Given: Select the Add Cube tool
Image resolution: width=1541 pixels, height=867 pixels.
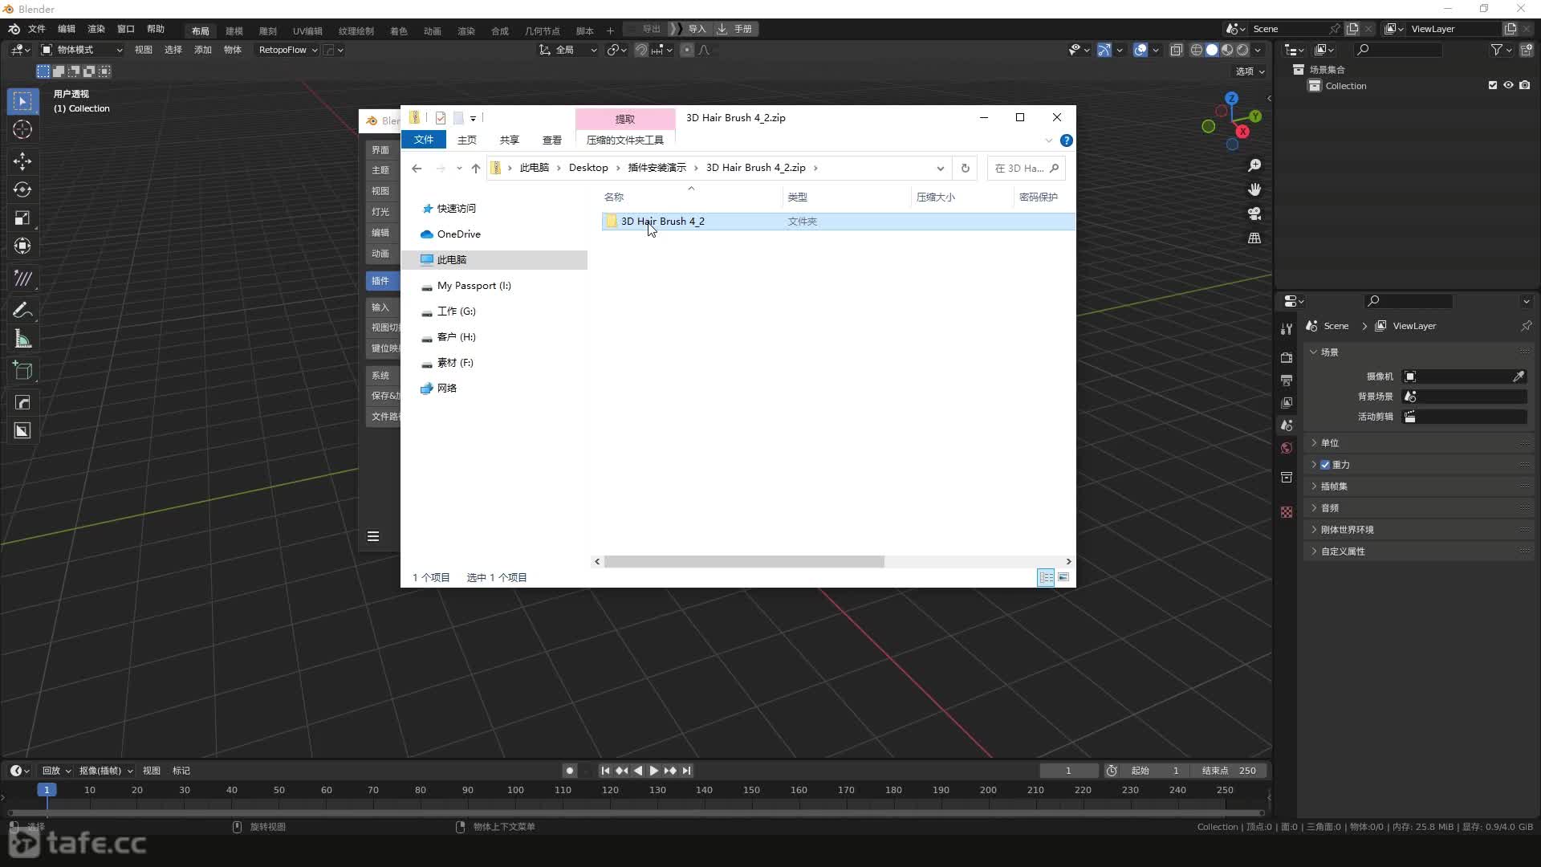Looking at the screenshot, I should (22, 370).
